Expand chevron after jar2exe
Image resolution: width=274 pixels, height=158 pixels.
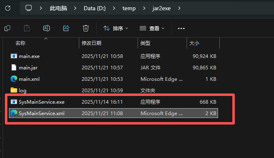(179, 8)
